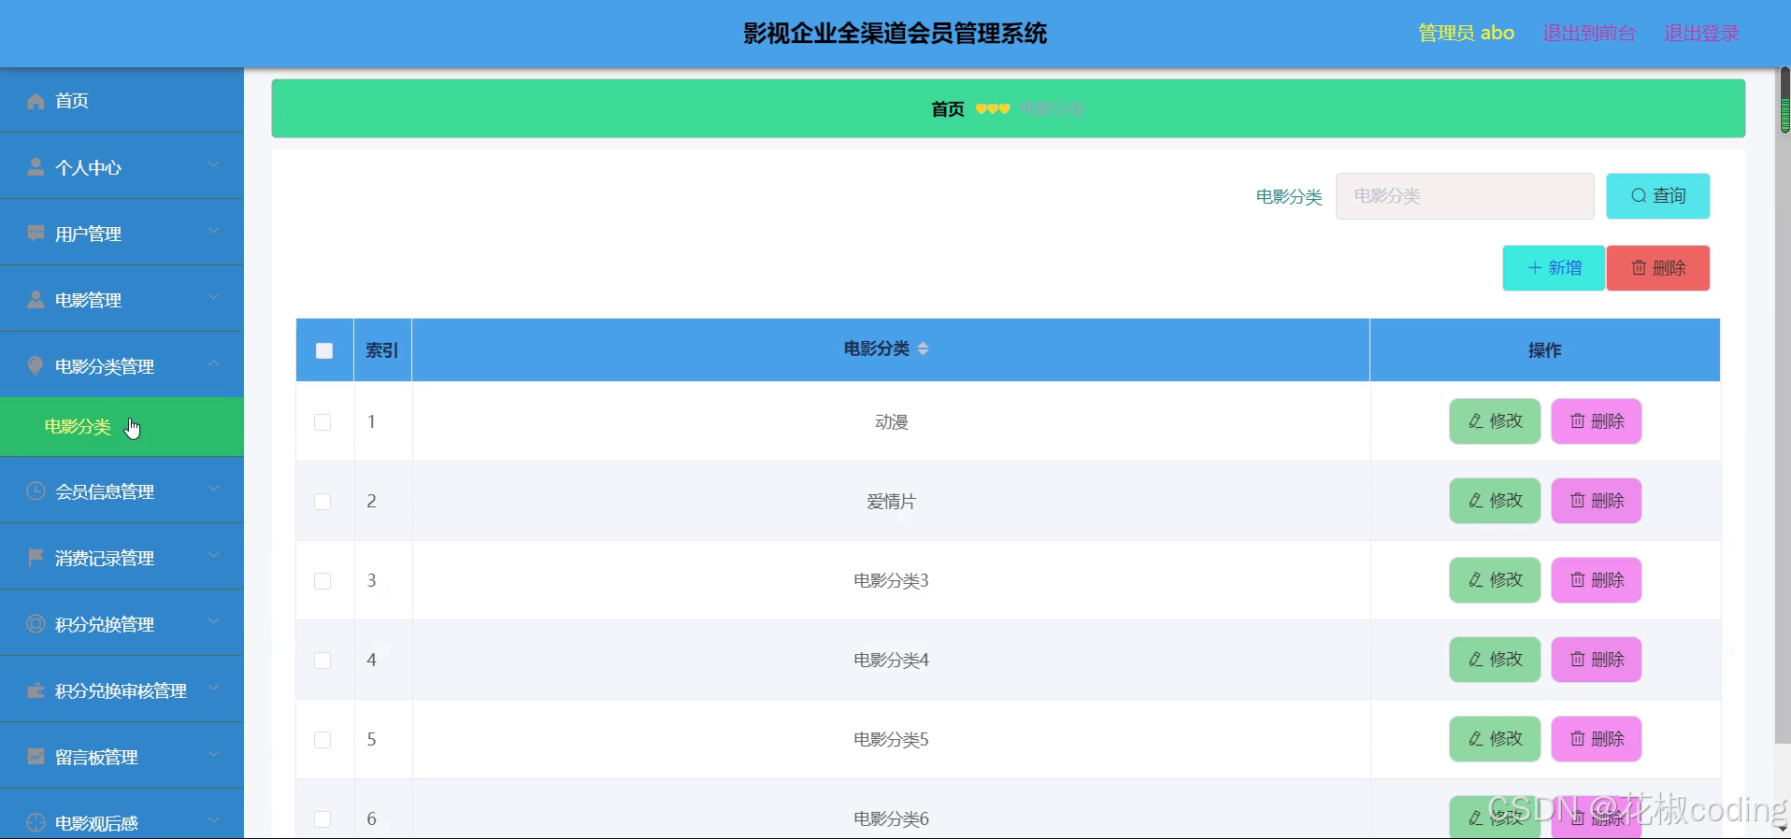This screenshot has width=1791, height=839.
Task: Expand 积分兑换审核管理 with its chevron arrow
Action: (x=213, y=688)
